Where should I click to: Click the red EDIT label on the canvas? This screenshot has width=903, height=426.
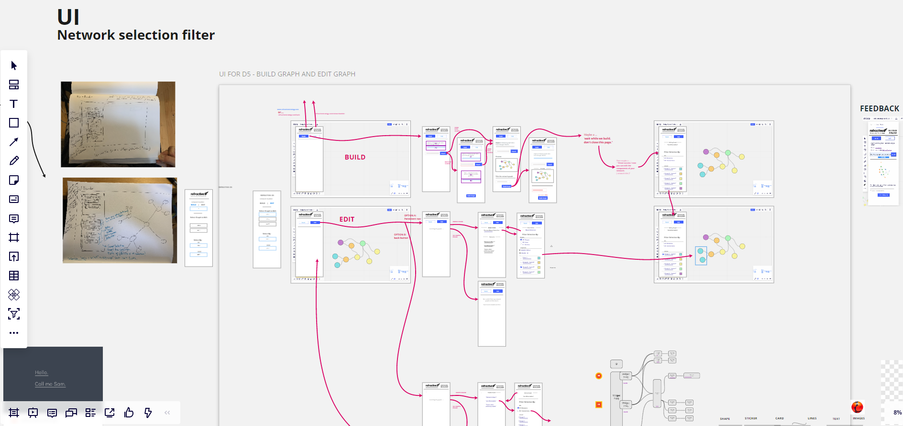[347, 219]
